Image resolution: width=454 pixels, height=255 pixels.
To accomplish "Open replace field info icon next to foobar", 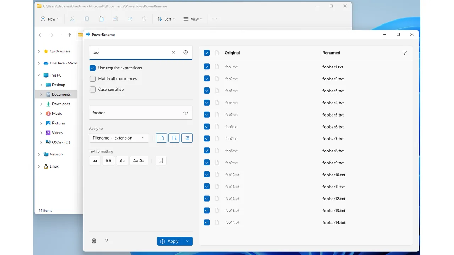I will click(186, 113).
